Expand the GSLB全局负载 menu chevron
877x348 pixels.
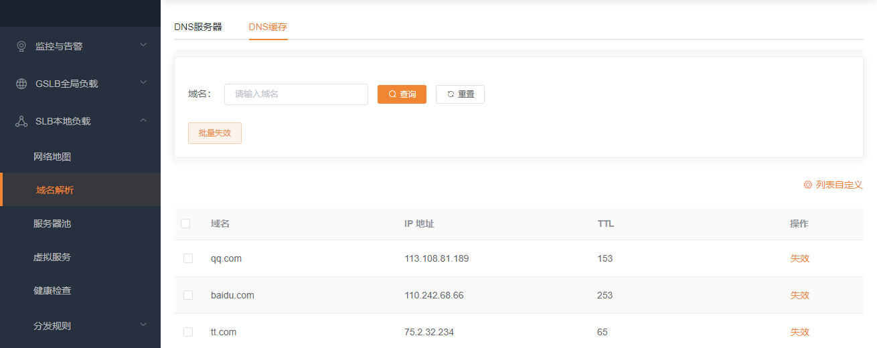143,83
